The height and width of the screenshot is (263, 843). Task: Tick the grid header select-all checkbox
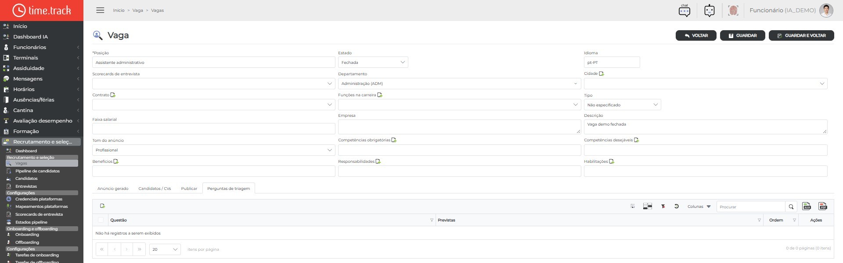(101, 220)
